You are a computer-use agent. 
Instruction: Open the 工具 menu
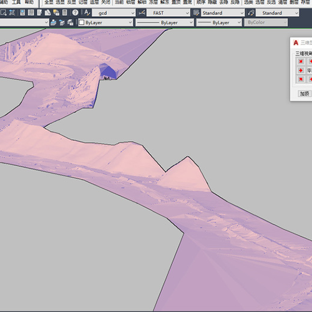16,2
